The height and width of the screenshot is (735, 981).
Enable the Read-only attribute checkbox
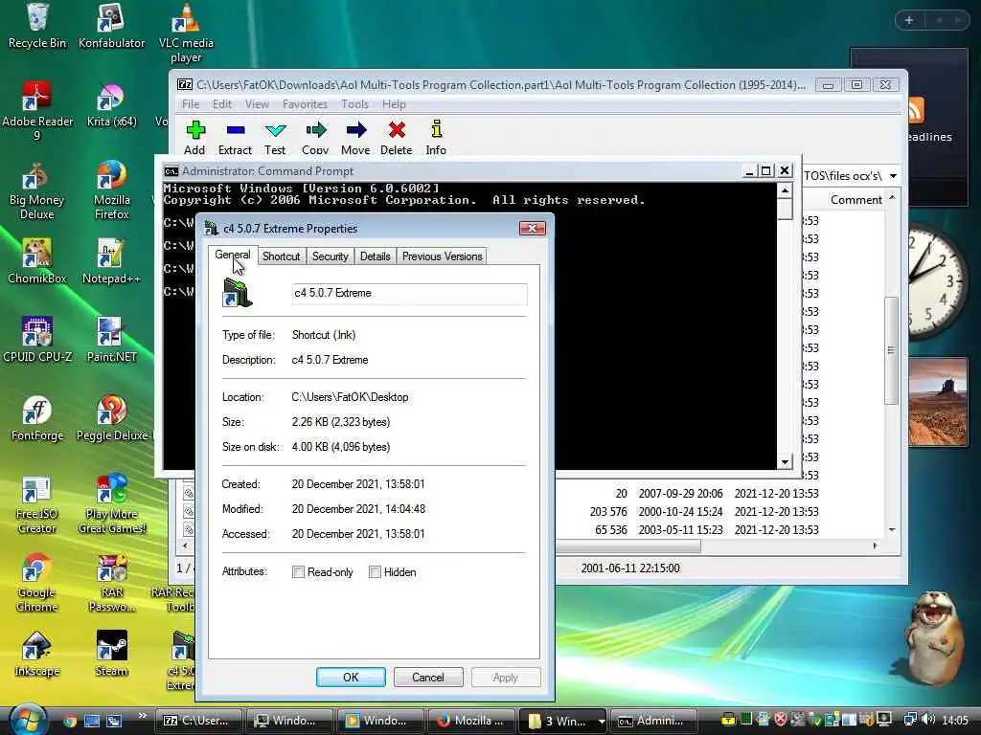pos(299,572)
